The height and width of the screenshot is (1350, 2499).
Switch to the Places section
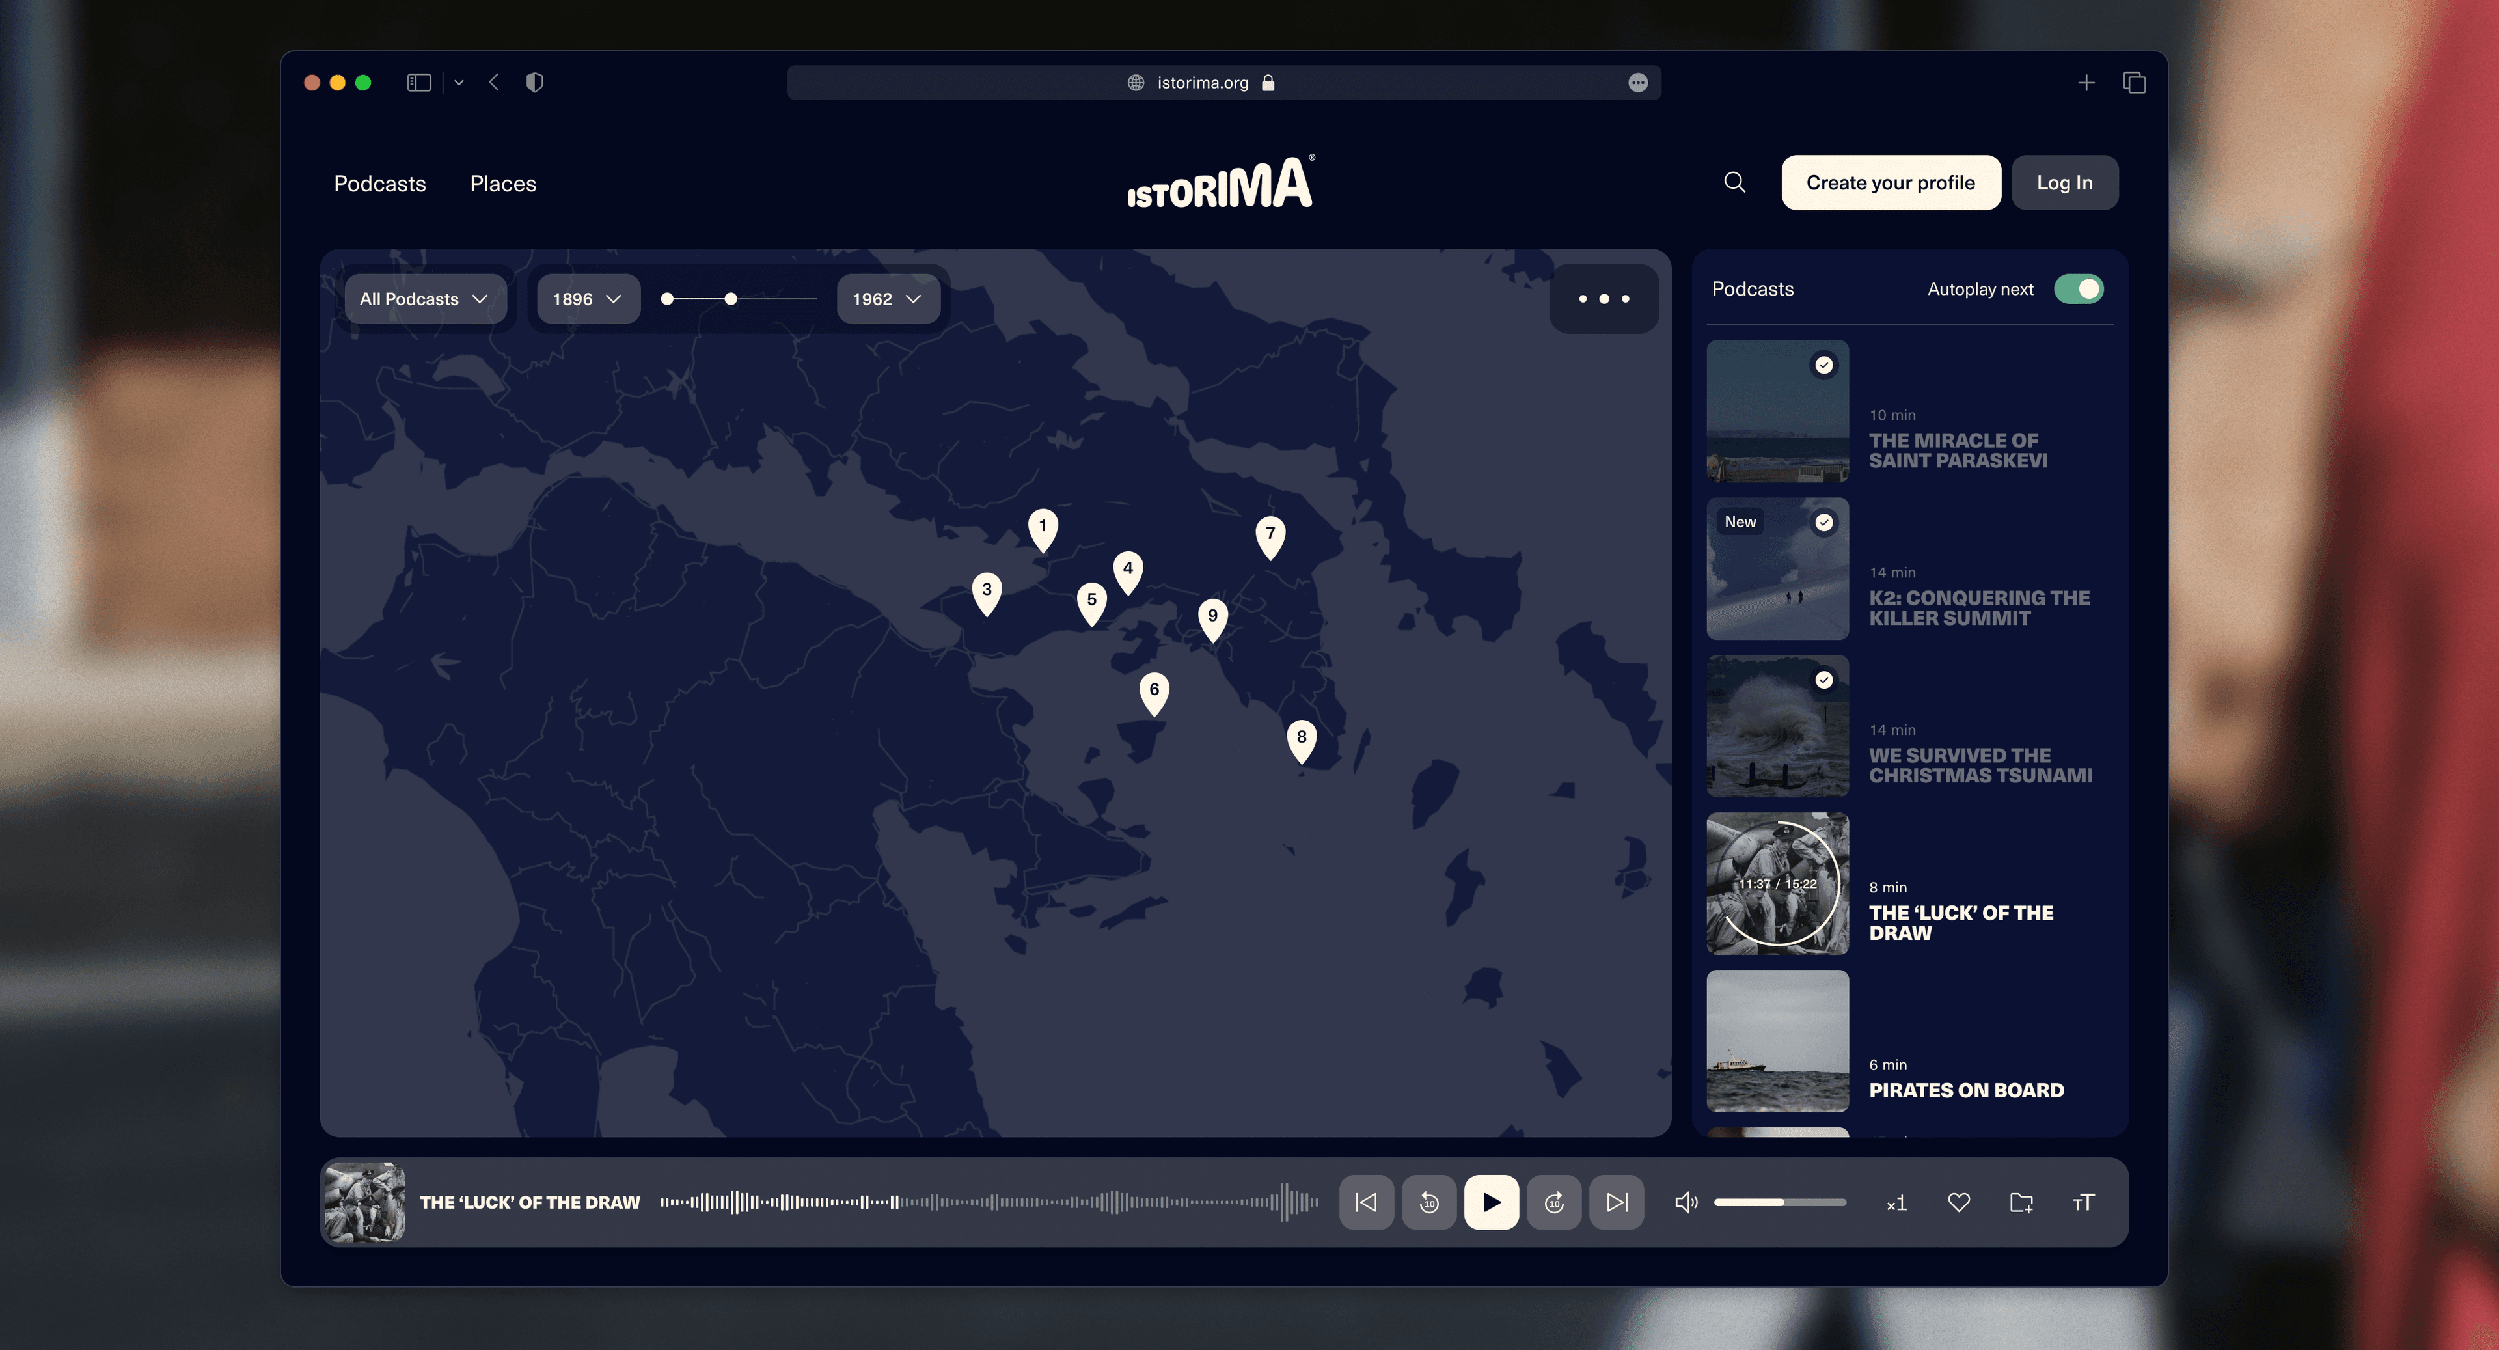(x=502, y=184)
